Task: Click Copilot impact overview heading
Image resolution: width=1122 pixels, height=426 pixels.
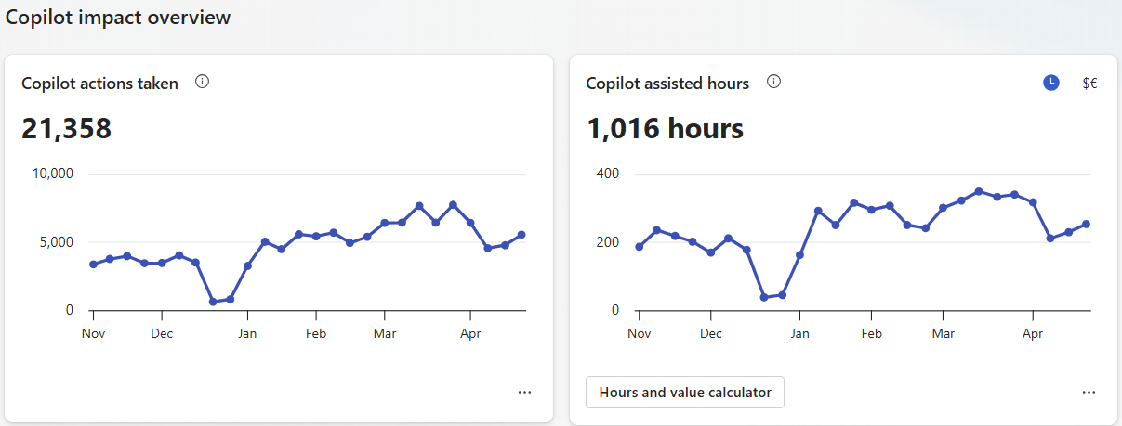Action: pyautogui.click(x=118, y=17)
